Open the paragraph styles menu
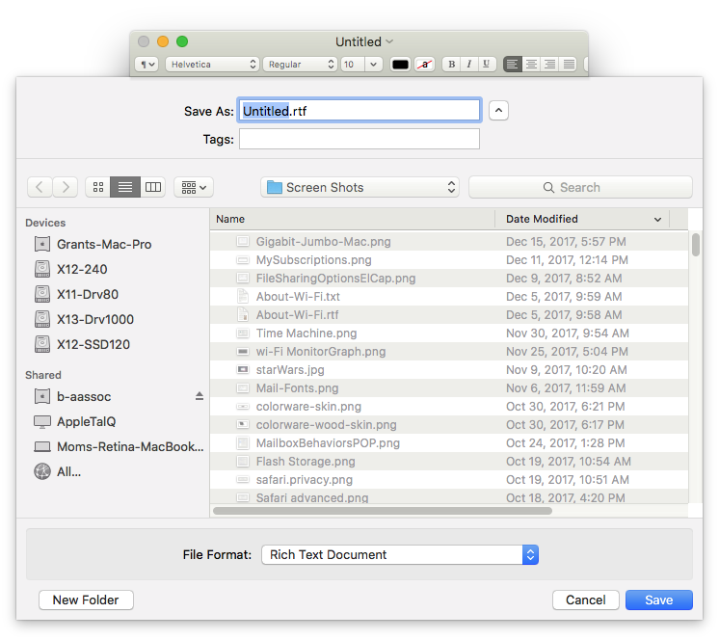719x640 pixels. tap(146, 65)
